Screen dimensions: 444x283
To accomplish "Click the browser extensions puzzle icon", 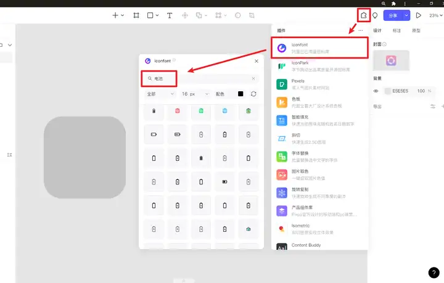I will click(x=393, y=4).
